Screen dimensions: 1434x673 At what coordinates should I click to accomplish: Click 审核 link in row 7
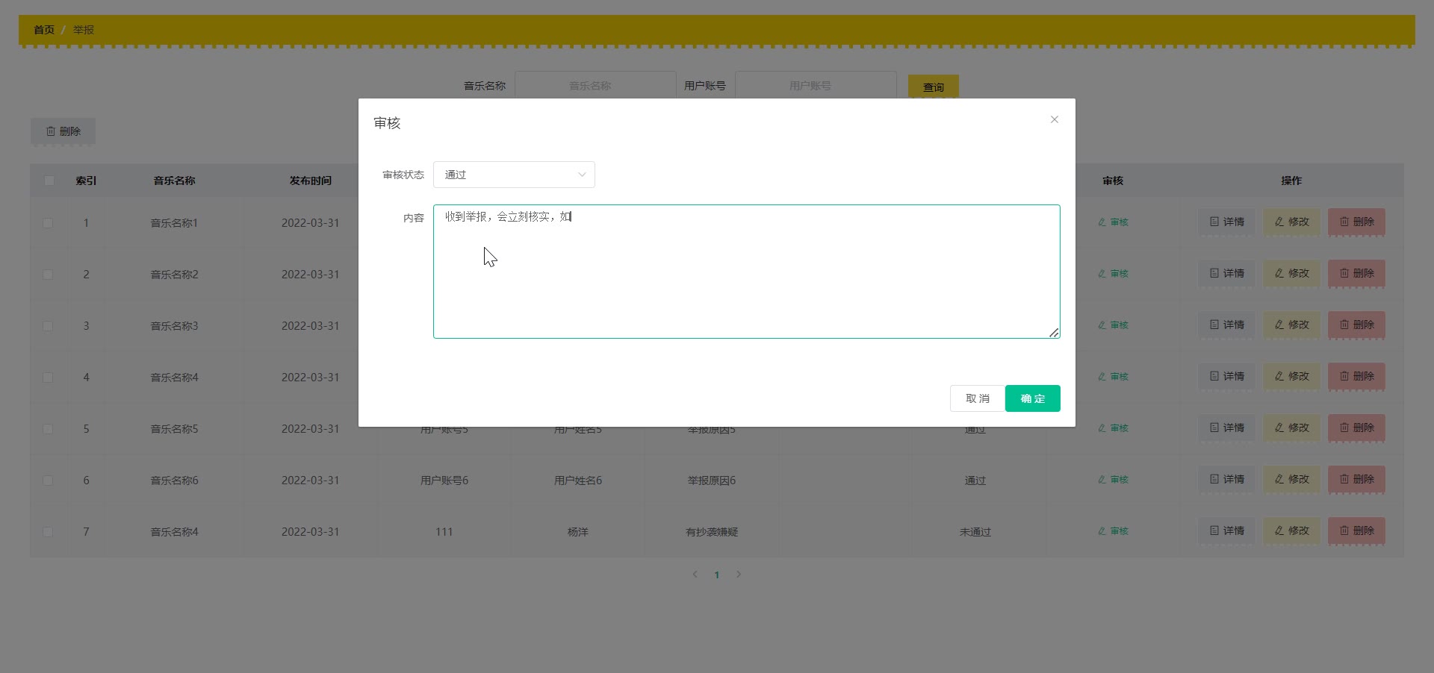coord(1113,531)
